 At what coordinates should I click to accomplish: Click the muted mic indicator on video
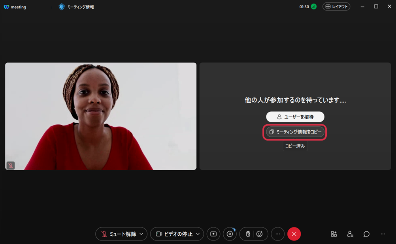coord(11,165)
